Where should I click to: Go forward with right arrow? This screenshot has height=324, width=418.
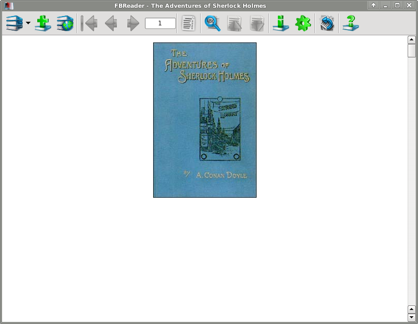tap(133, 23)
